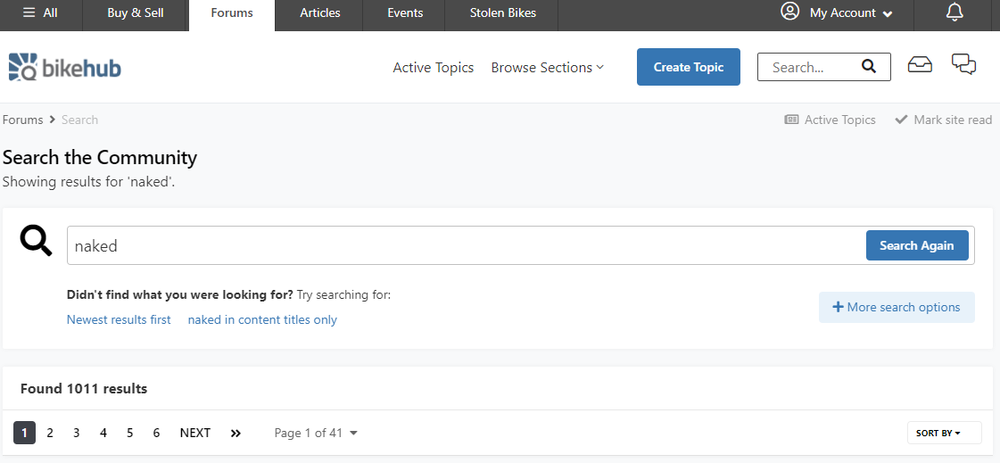Screen dimensions: 1000x463
Task: Open the Page 1 of 41 selector
Action: click(316, 433)
